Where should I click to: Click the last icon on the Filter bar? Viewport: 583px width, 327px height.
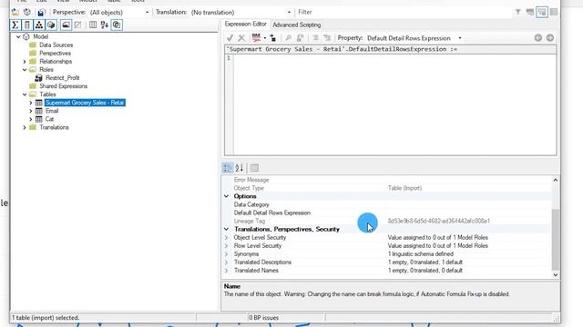point(554,12)
